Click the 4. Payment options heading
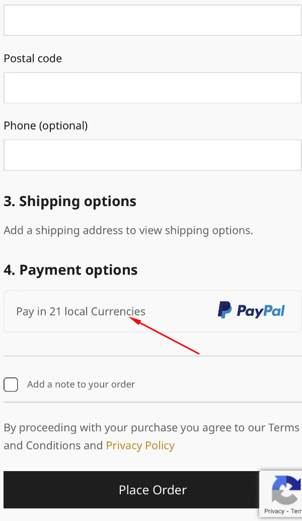 click(x=70, y=270)
